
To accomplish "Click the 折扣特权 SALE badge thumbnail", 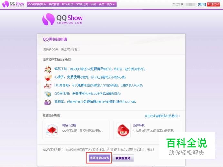I will tap(123, 130).
